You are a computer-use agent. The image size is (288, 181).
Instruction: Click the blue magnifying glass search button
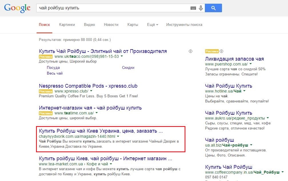pos(213,8)
